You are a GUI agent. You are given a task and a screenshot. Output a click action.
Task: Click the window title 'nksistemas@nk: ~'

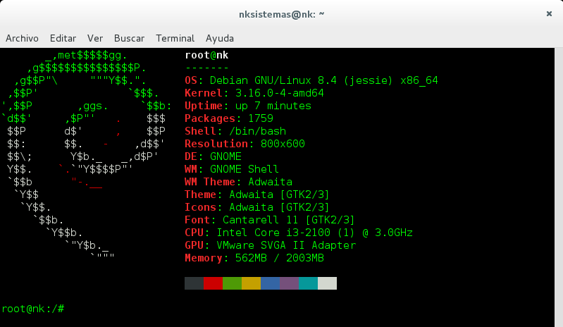click(282, 14)
